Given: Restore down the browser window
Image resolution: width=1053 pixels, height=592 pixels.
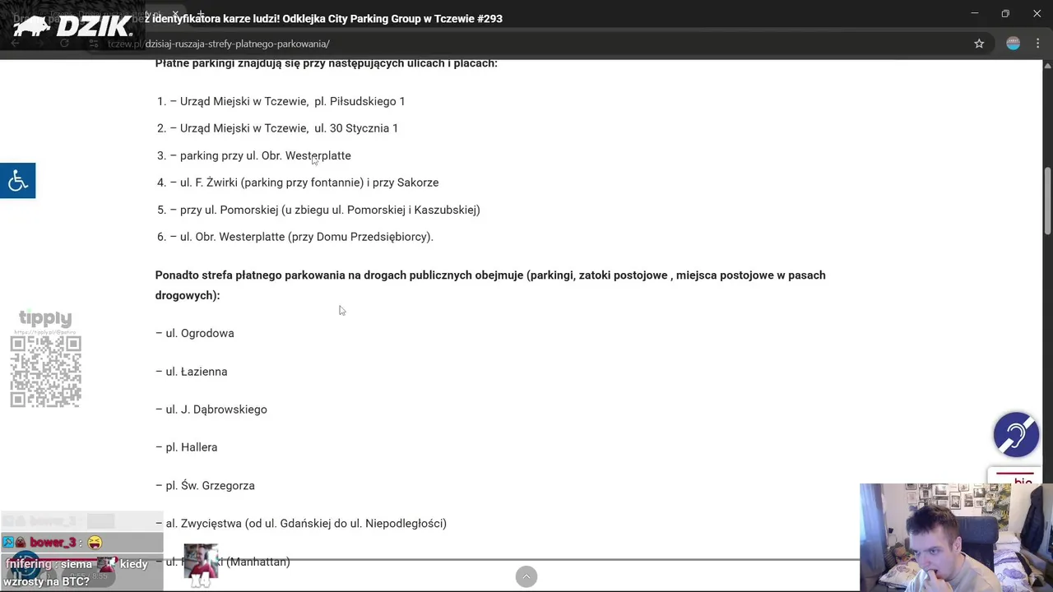Looking at the screenshot, I should click(1005, 13).
